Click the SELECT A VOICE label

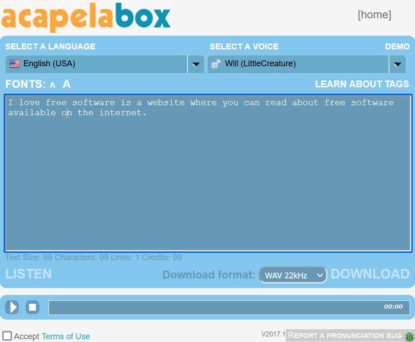point(244,47)
